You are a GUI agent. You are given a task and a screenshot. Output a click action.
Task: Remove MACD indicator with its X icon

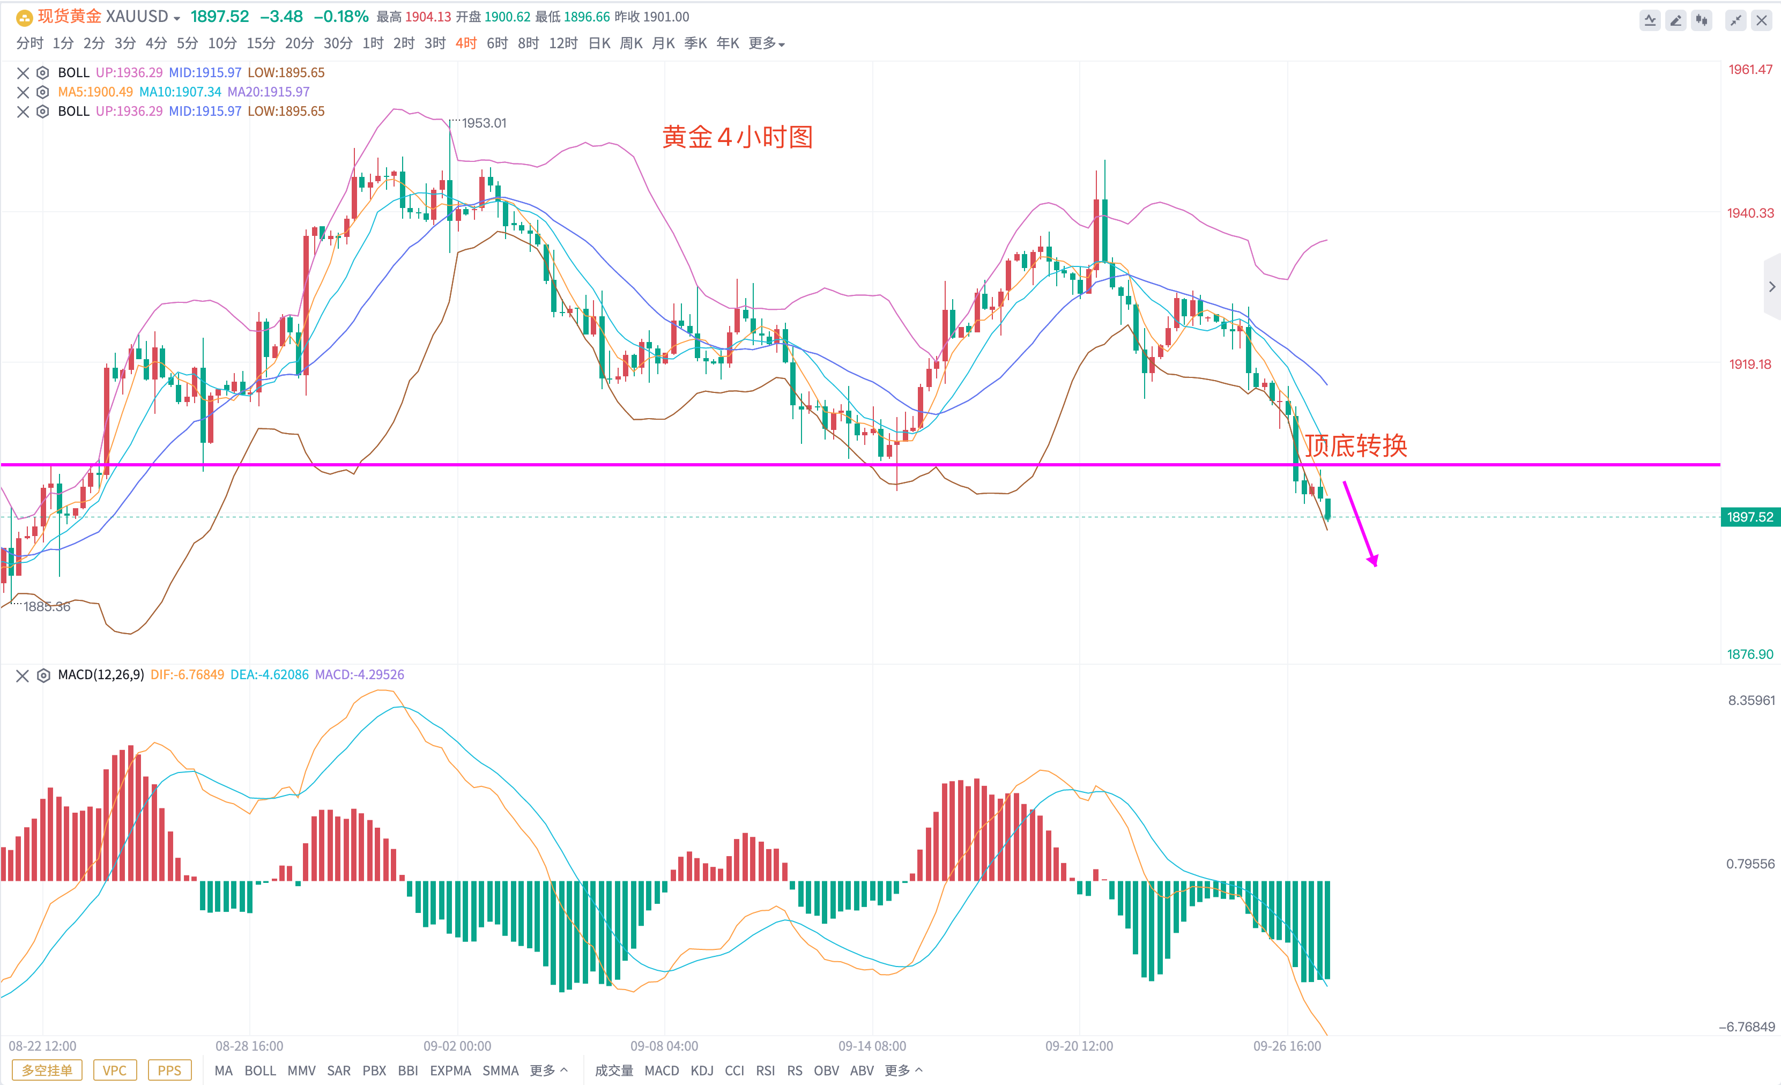click(23, 675)
